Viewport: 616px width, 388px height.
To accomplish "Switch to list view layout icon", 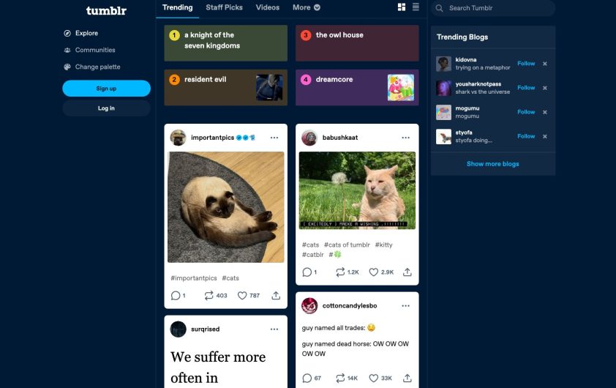I will tap(416, 7).
